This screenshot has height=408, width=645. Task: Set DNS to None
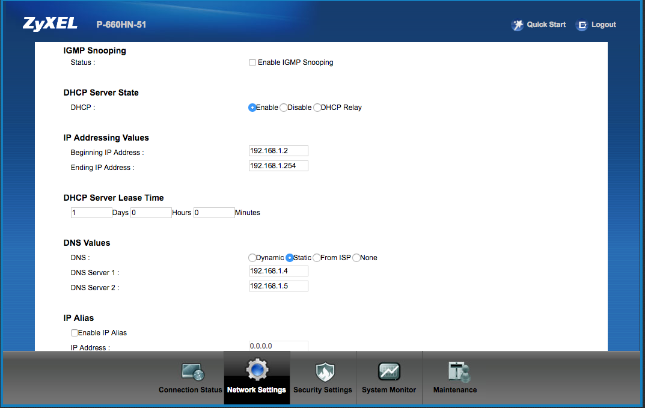(356, 257)
